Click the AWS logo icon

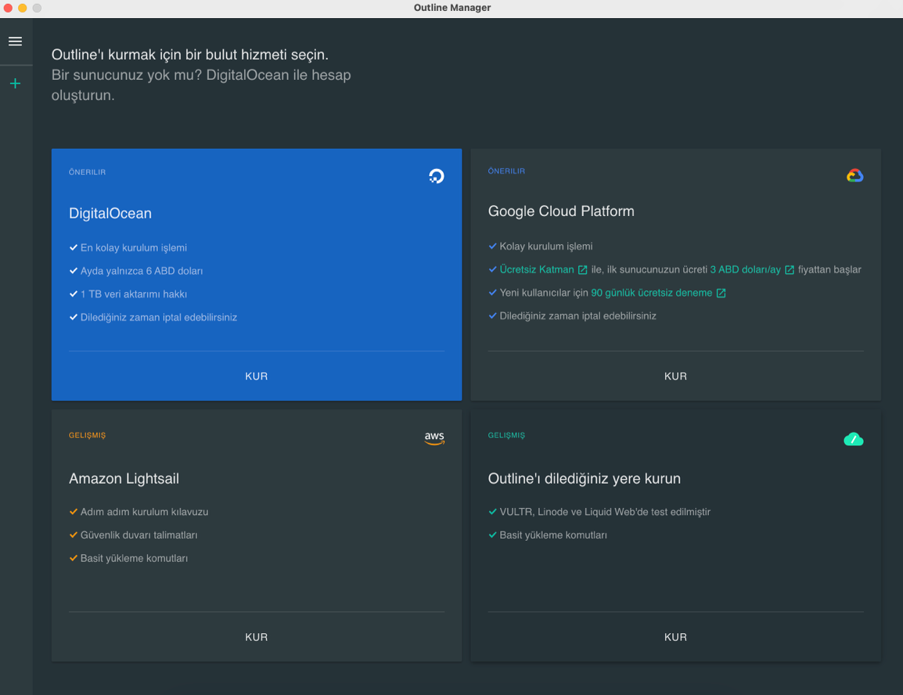coord(434,438)
